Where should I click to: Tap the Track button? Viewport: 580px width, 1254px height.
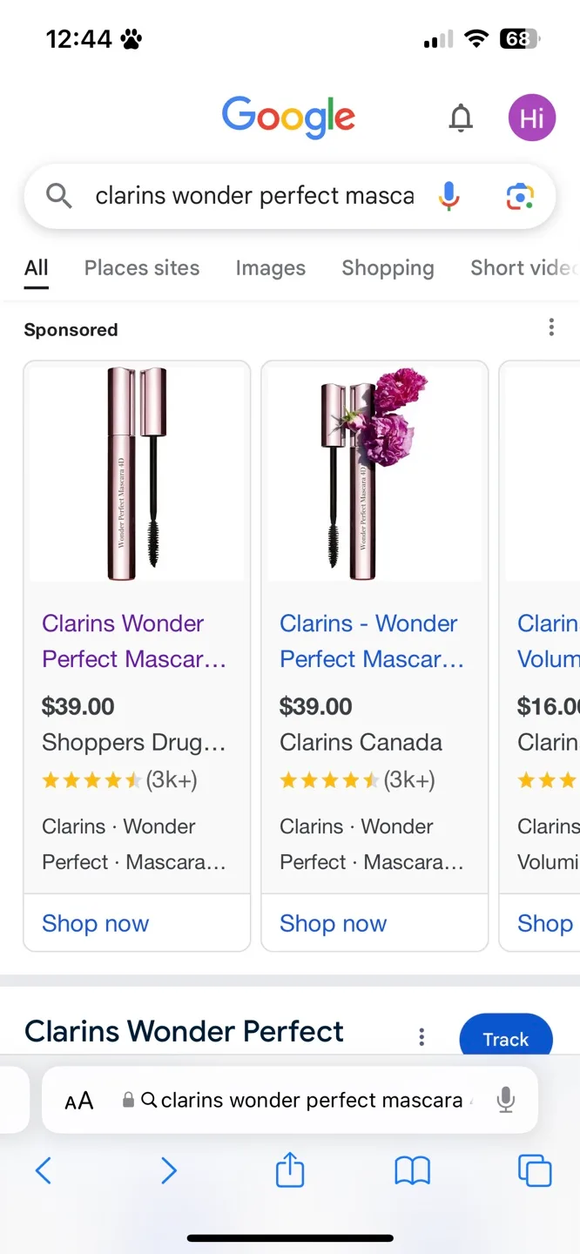tap(505, 1038)
